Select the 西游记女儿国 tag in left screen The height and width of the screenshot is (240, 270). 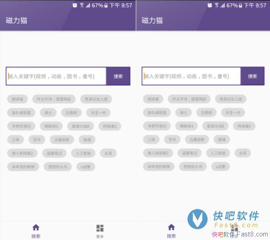coord(96,99)
